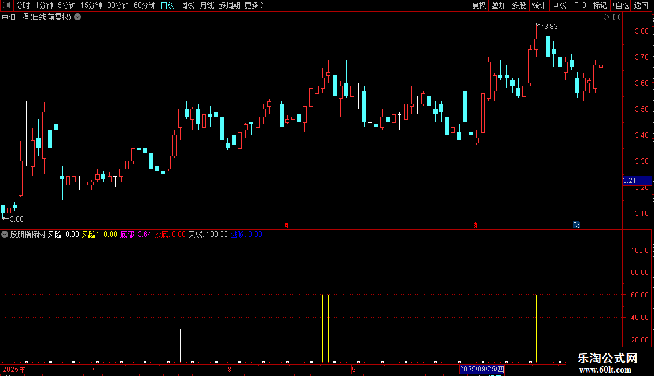This screenshot has width=654, height=376.
Task: Click the diamond icon at chart top-right
Action: click(x=607, y=17)
